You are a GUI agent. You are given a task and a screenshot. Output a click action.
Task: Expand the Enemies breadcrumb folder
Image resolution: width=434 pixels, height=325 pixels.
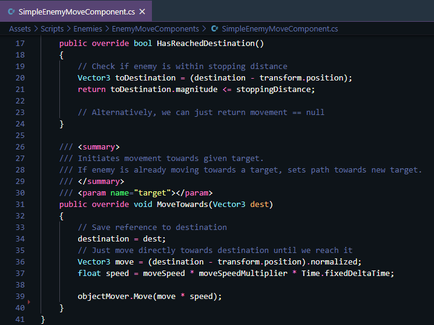pos(88,28)
